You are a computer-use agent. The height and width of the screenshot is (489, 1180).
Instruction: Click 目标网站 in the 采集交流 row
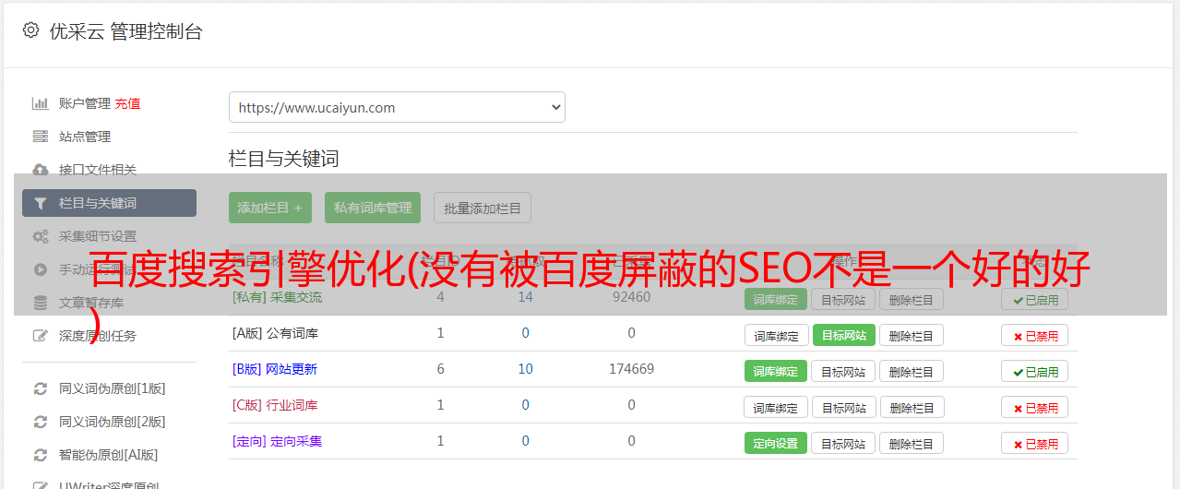pyautogui.click(x=843, y=299)
